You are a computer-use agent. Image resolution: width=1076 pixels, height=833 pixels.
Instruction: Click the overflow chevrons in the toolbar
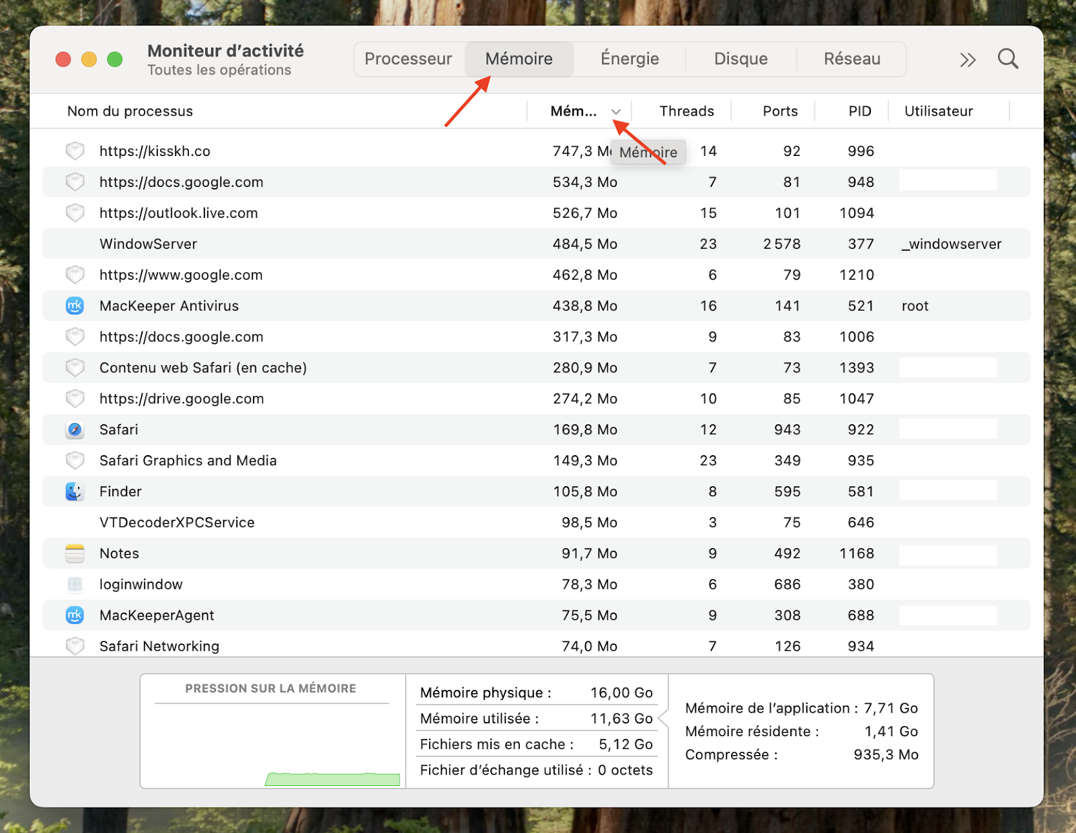(x=967, y=59)
